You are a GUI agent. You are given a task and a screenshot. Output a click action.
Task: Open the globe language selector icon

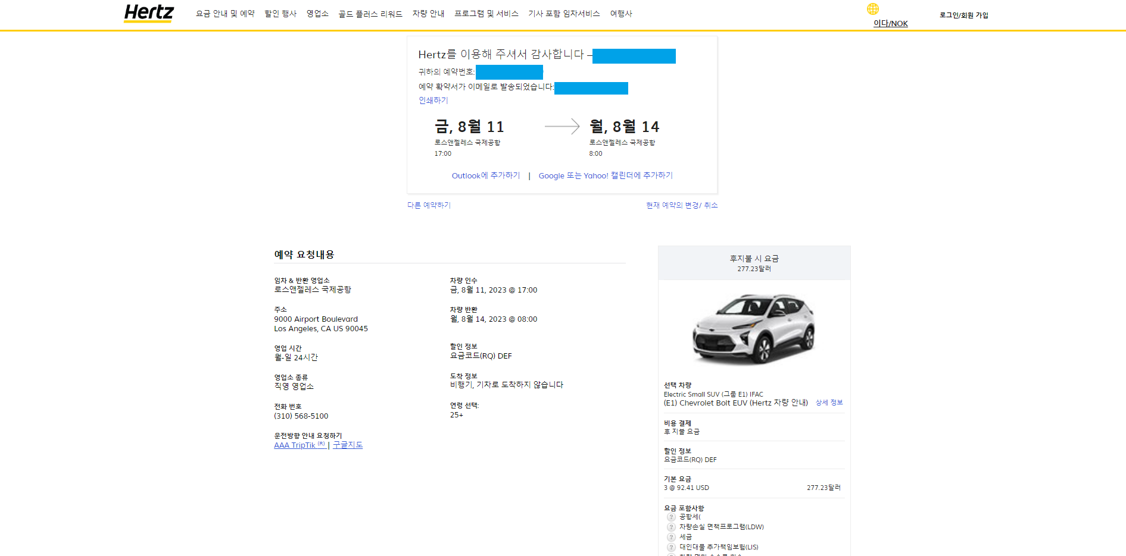click(x=872, y=9)
